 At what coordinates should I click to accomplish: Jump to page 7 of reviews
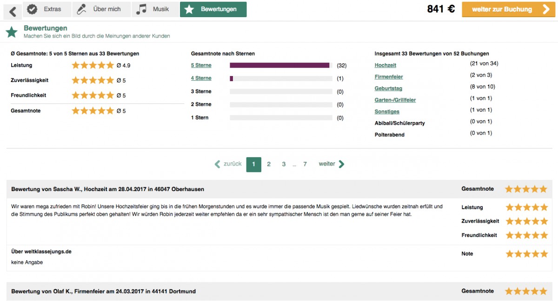[x=305, y=164]
